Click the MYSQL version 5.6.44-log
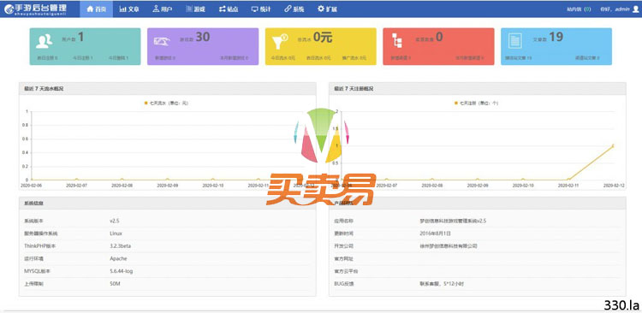 coord(122,271)
